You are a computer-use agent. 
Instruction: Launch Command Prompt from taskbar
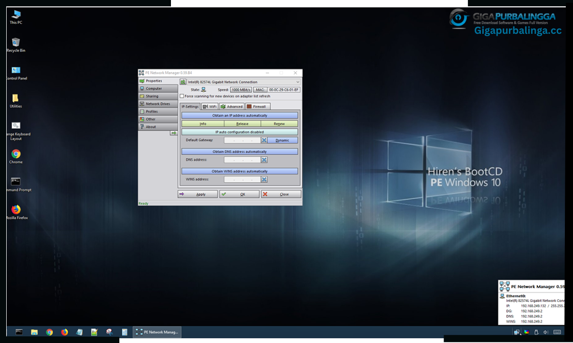pyautogui.click(x=19, y=332)
